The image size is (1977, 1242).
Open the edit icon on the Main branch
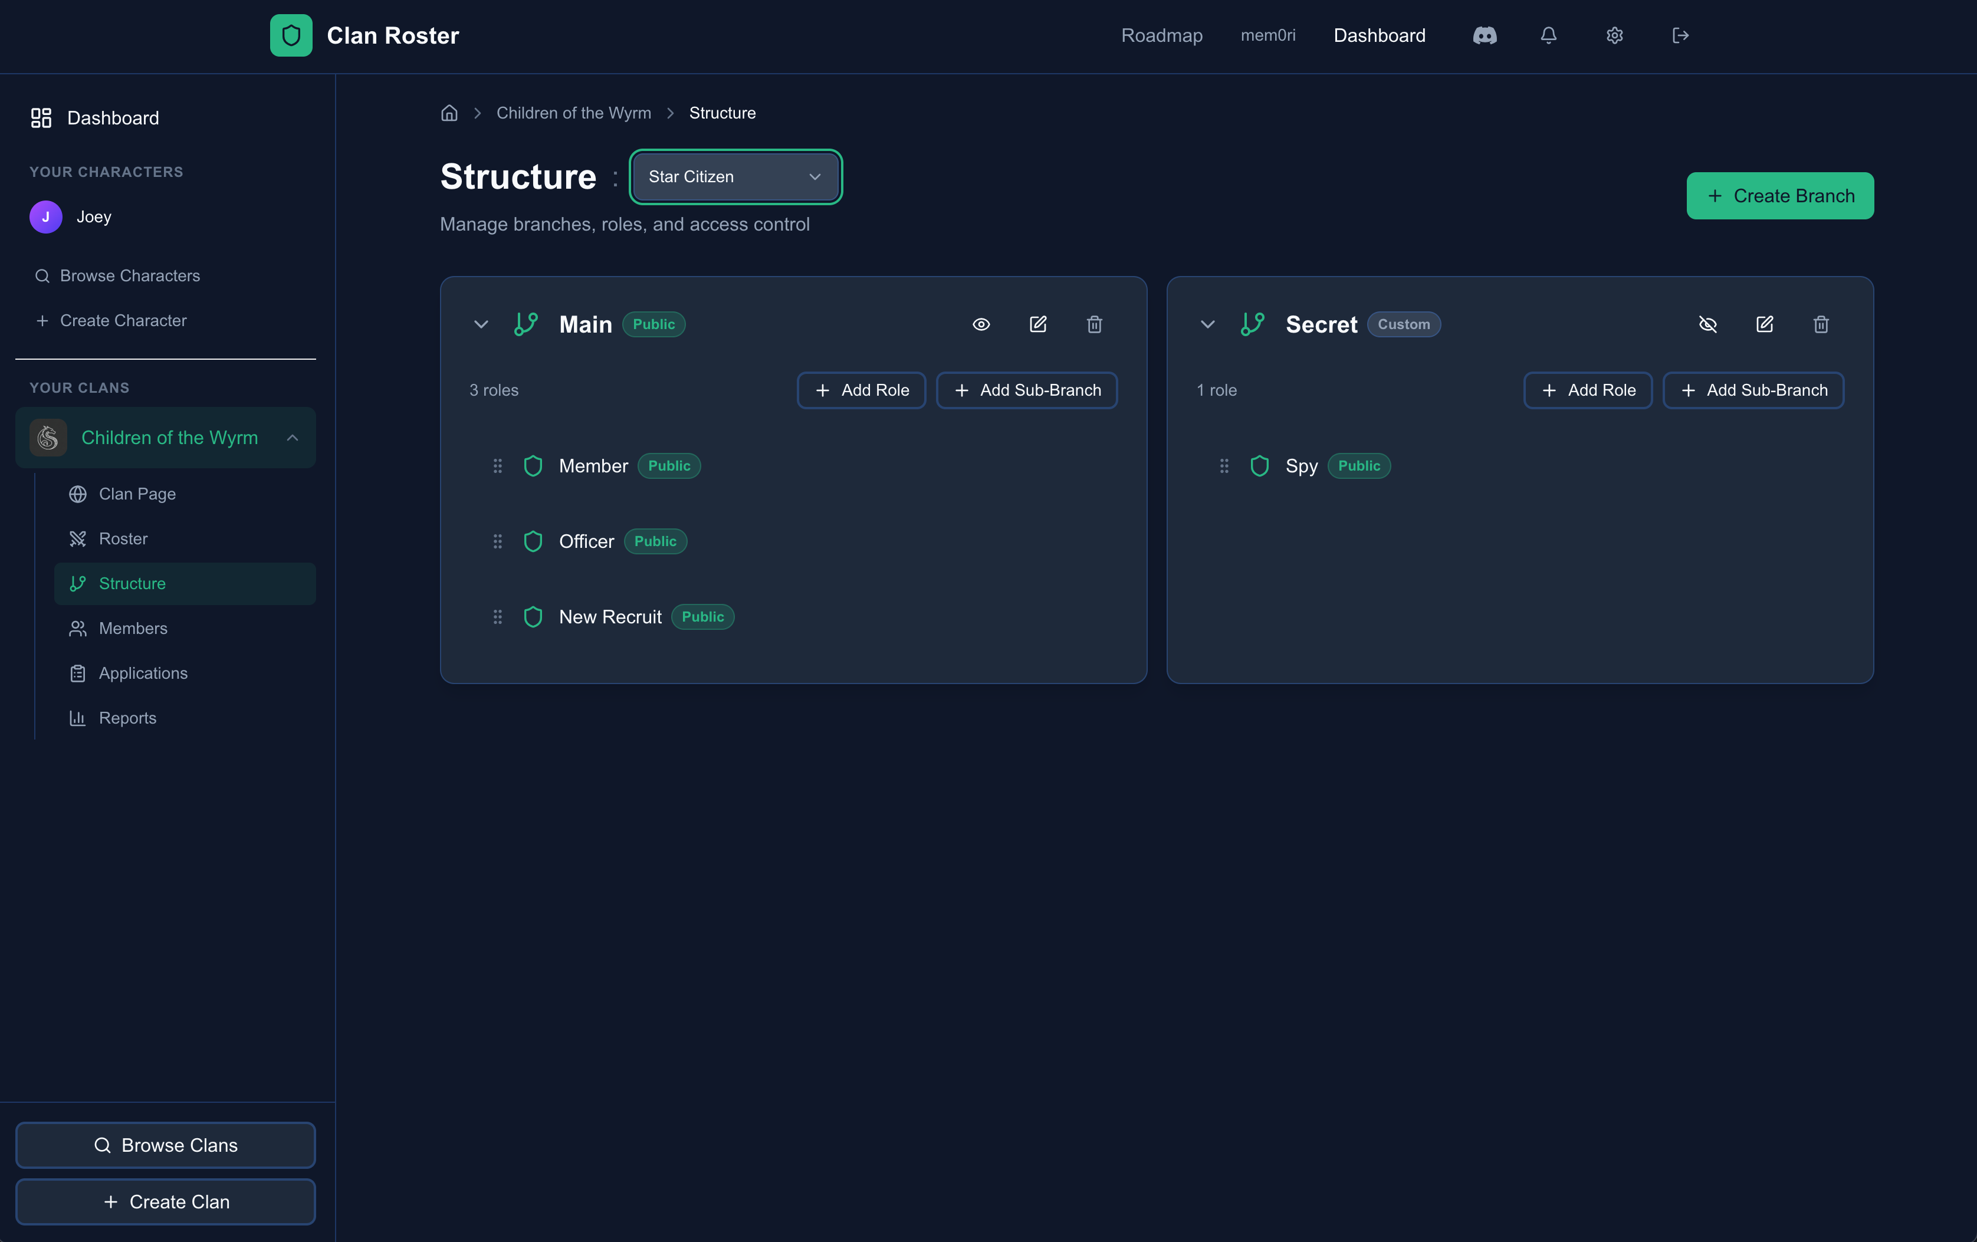click(1038, 324)
